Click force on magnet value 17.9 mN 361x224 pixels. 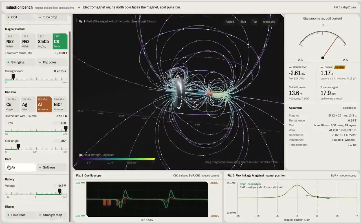coord(328,93)
